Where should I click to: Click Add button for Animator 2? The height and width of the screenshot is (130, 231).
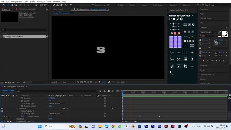(x=65, y=108)
